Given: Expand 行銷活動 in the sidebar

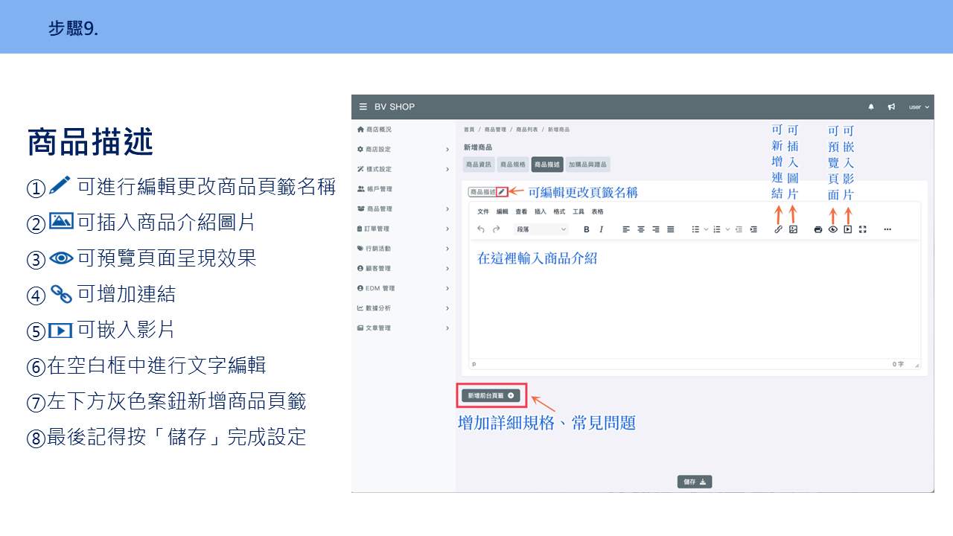Looking at the screenshot, I should [403, 249].
